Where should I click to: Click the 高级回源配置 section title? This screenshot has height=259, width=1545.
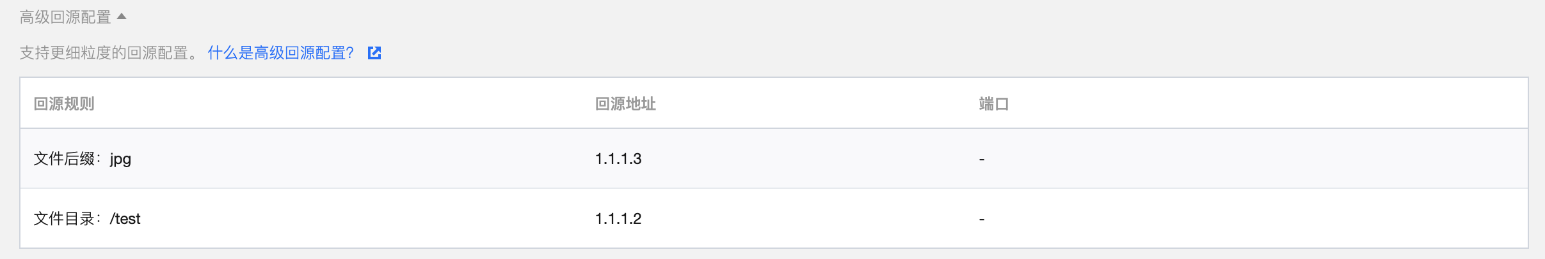65,17
